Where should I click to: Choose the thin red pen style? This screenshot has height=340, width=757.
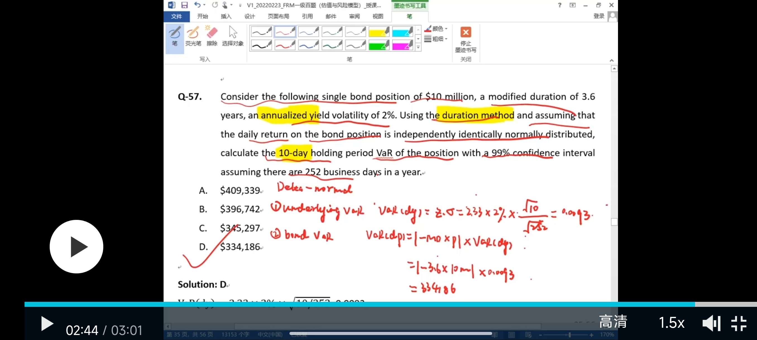(x=285, y=32)
